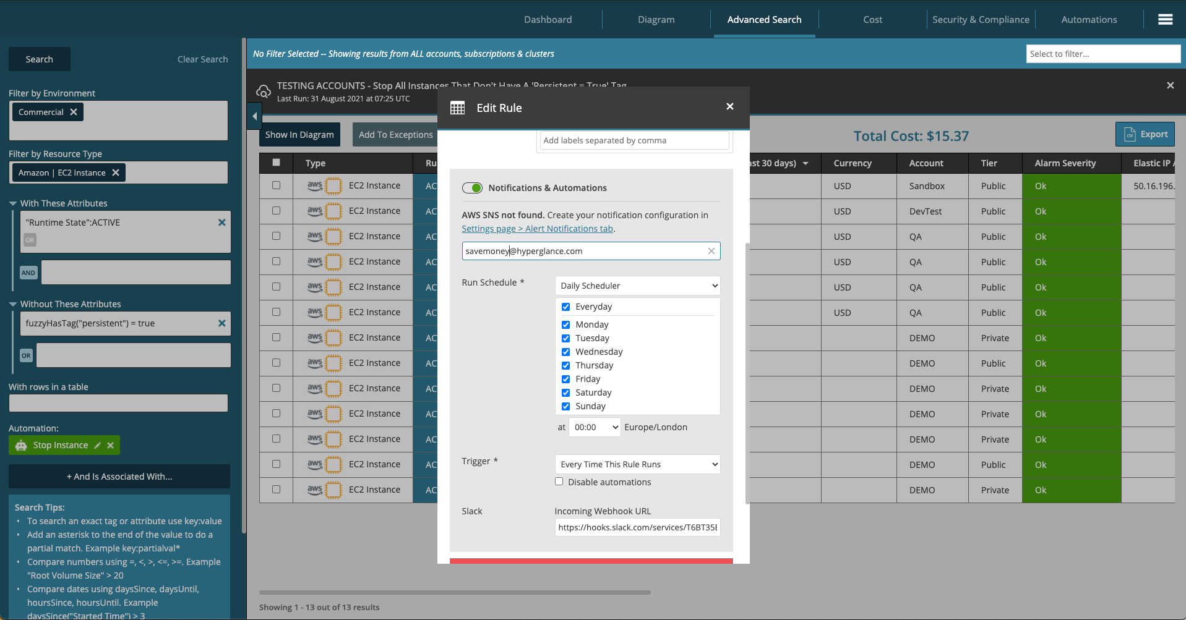Open the Automations tab
Screen dimensions: 1186x620
click(1089, 20)
